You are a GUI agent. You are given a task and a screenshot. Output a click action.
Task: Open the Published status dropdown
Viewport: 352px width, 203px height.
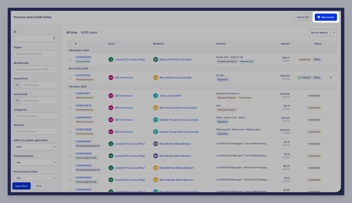click(x=36, y=163)
